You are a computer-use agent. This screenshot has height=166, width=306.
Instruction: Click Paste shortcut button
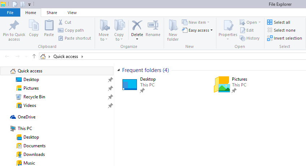coord(74,38)
